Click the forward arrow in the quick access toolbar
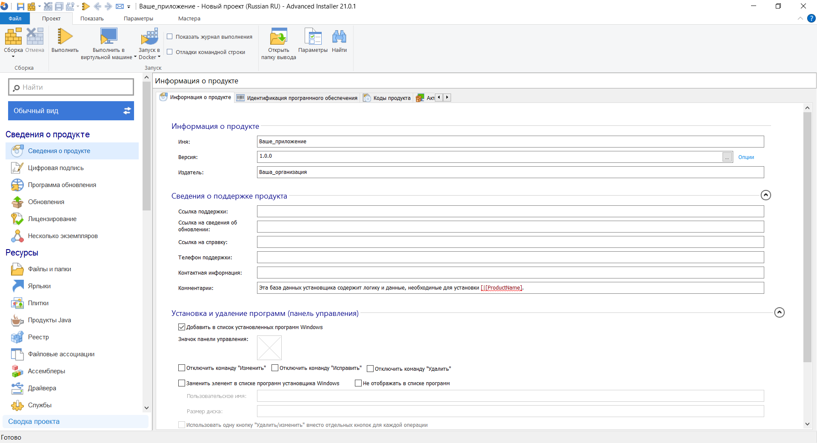The image size is (817, 443). tap(108, 6)
